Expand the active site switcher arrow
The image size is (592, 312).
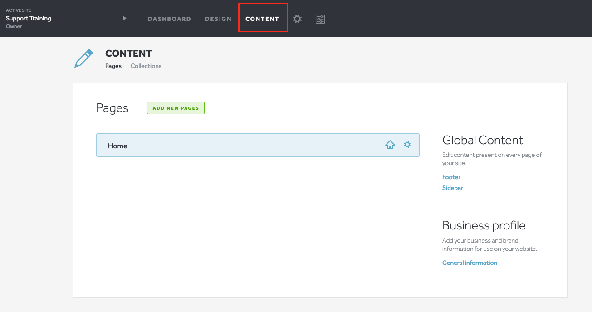click(124, 18)
